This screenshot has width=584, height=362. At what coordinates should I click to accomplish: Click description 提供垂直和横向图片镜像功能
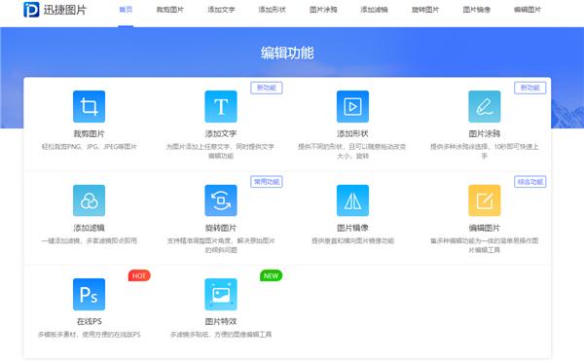(352, 240)
